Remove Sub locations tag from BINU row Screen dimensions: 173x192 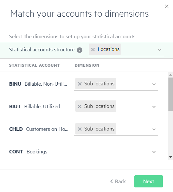pyautogui.click(x=80, y=84)
